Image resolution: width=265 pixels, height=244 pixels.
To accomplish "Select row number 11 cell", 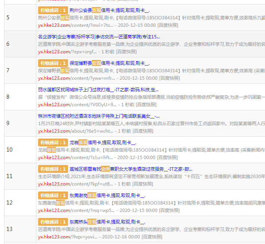I will [x=20, y=176].
